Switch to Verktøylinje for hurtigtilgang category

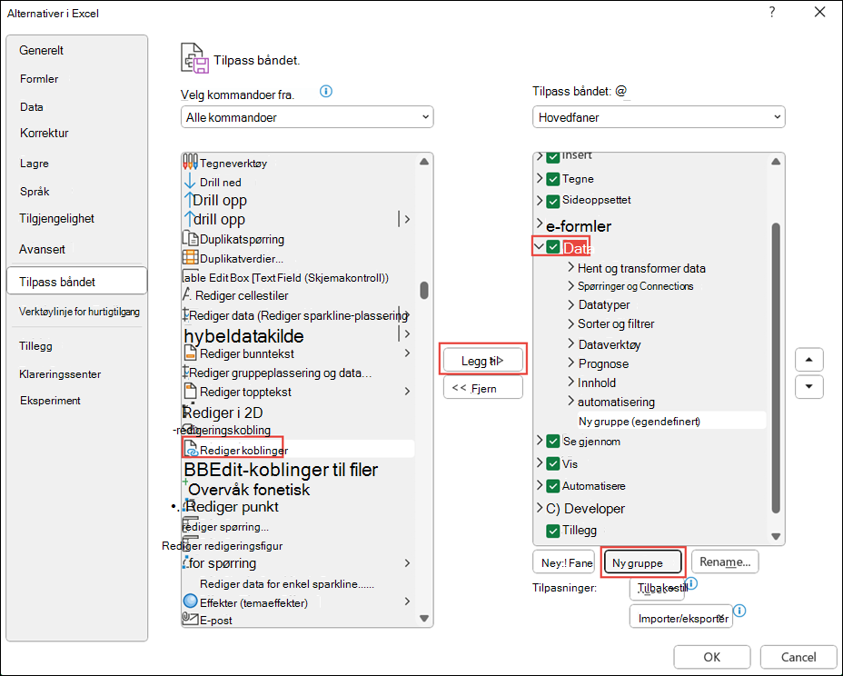80,312
